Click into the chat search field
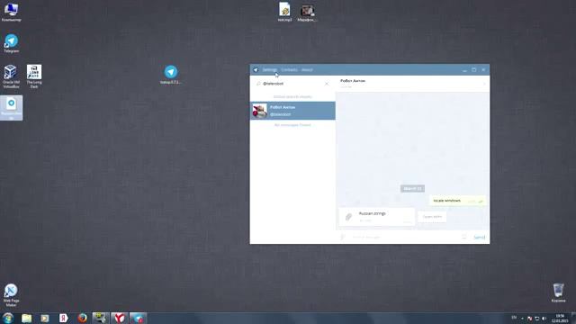 tap(292, 84)
